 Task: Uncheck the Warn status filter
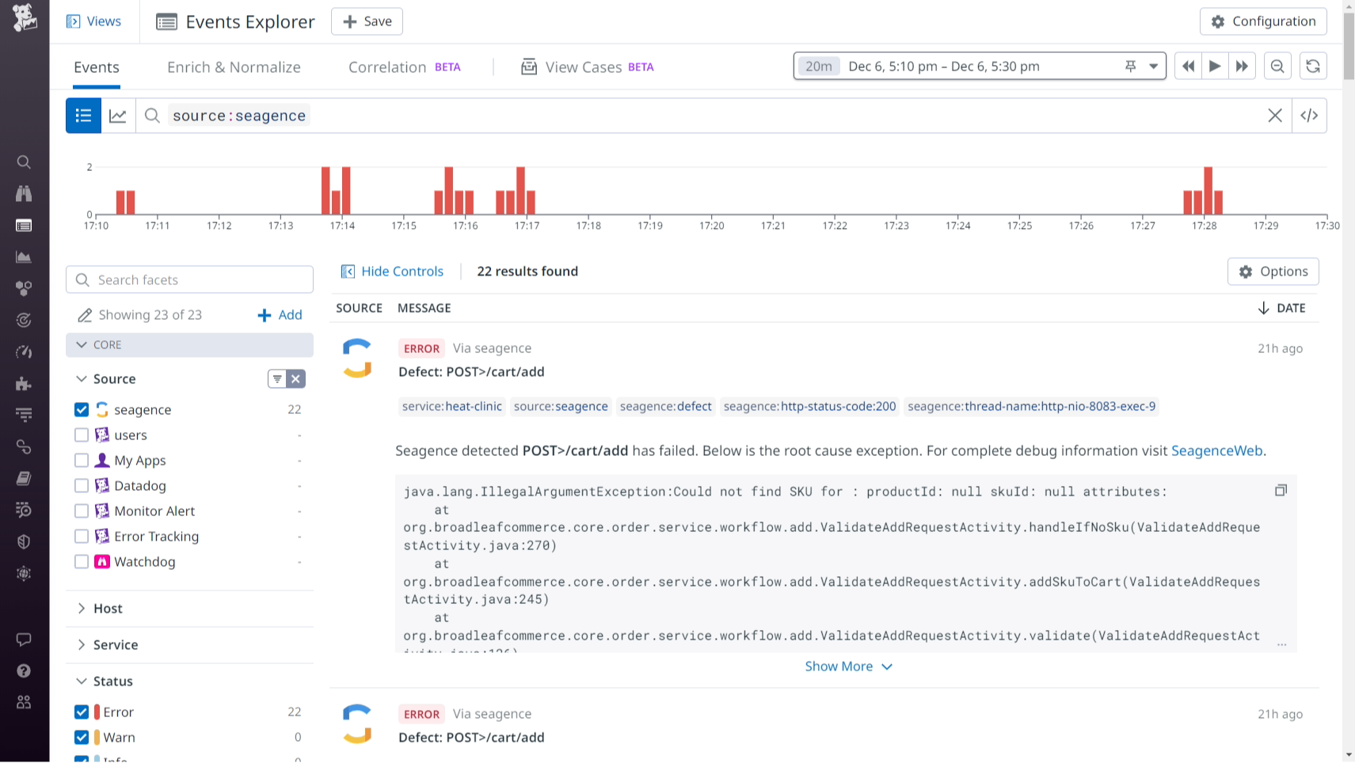click(81, 737)
